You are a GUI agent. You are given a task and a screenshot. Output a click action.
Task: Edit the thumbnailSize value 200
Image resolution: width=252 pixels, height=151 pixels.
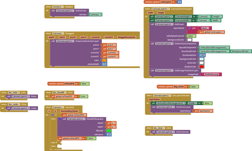coord(202,55)
